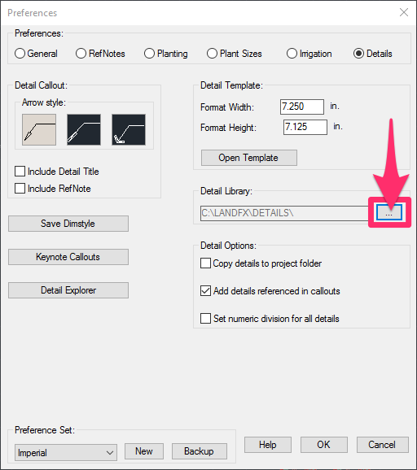Pick the open-arrowhead style icon

click(129, 129)
